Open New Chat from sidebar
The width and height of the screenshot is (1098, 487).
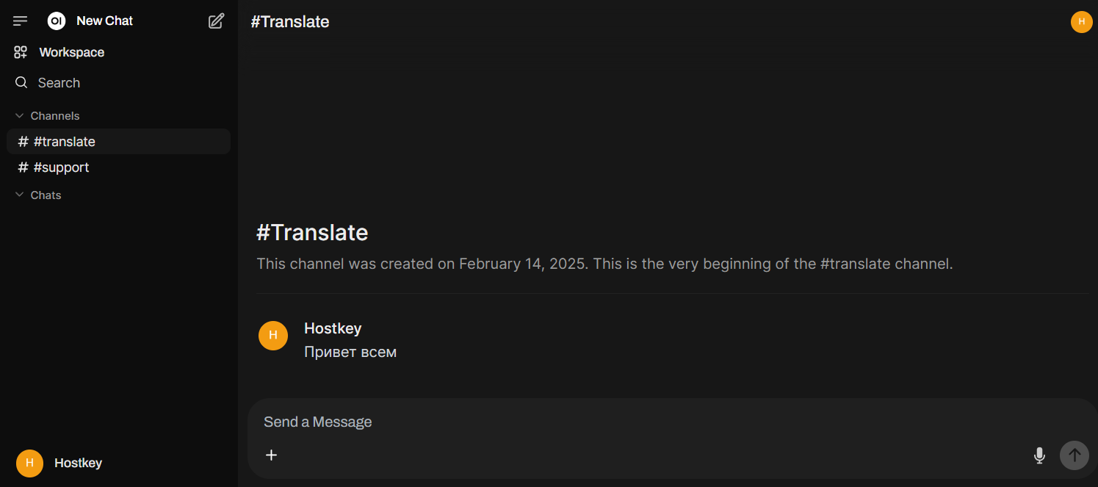coord(104,21)
